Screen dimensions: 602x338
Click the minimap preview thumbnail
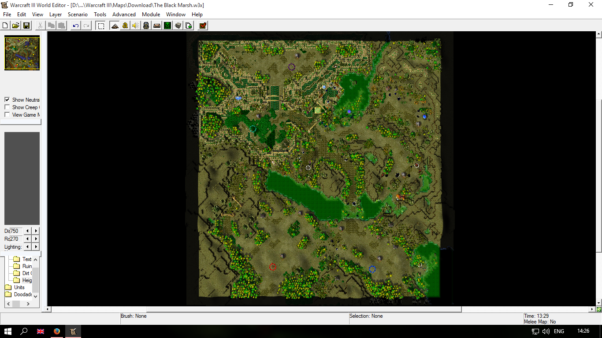(22, 53)
